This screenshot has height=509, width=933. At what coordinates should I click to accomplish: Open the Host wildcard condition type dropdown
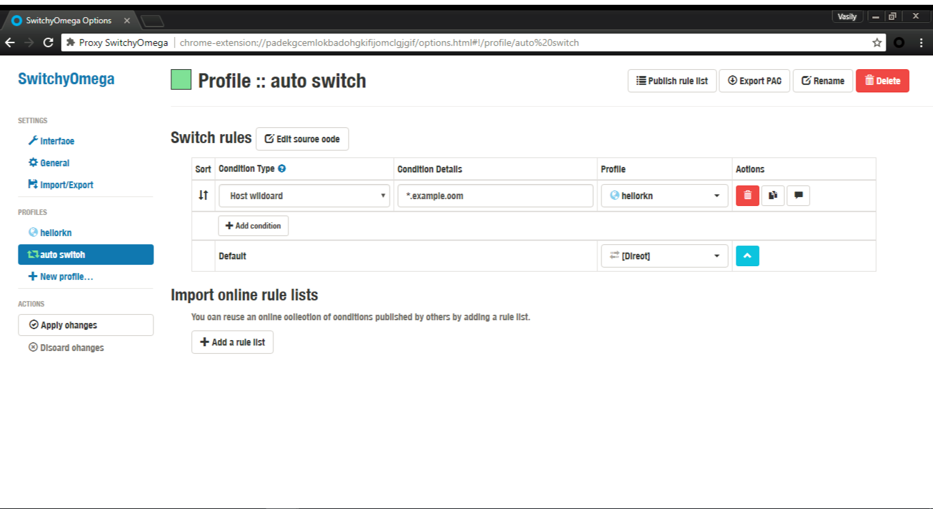305,196
